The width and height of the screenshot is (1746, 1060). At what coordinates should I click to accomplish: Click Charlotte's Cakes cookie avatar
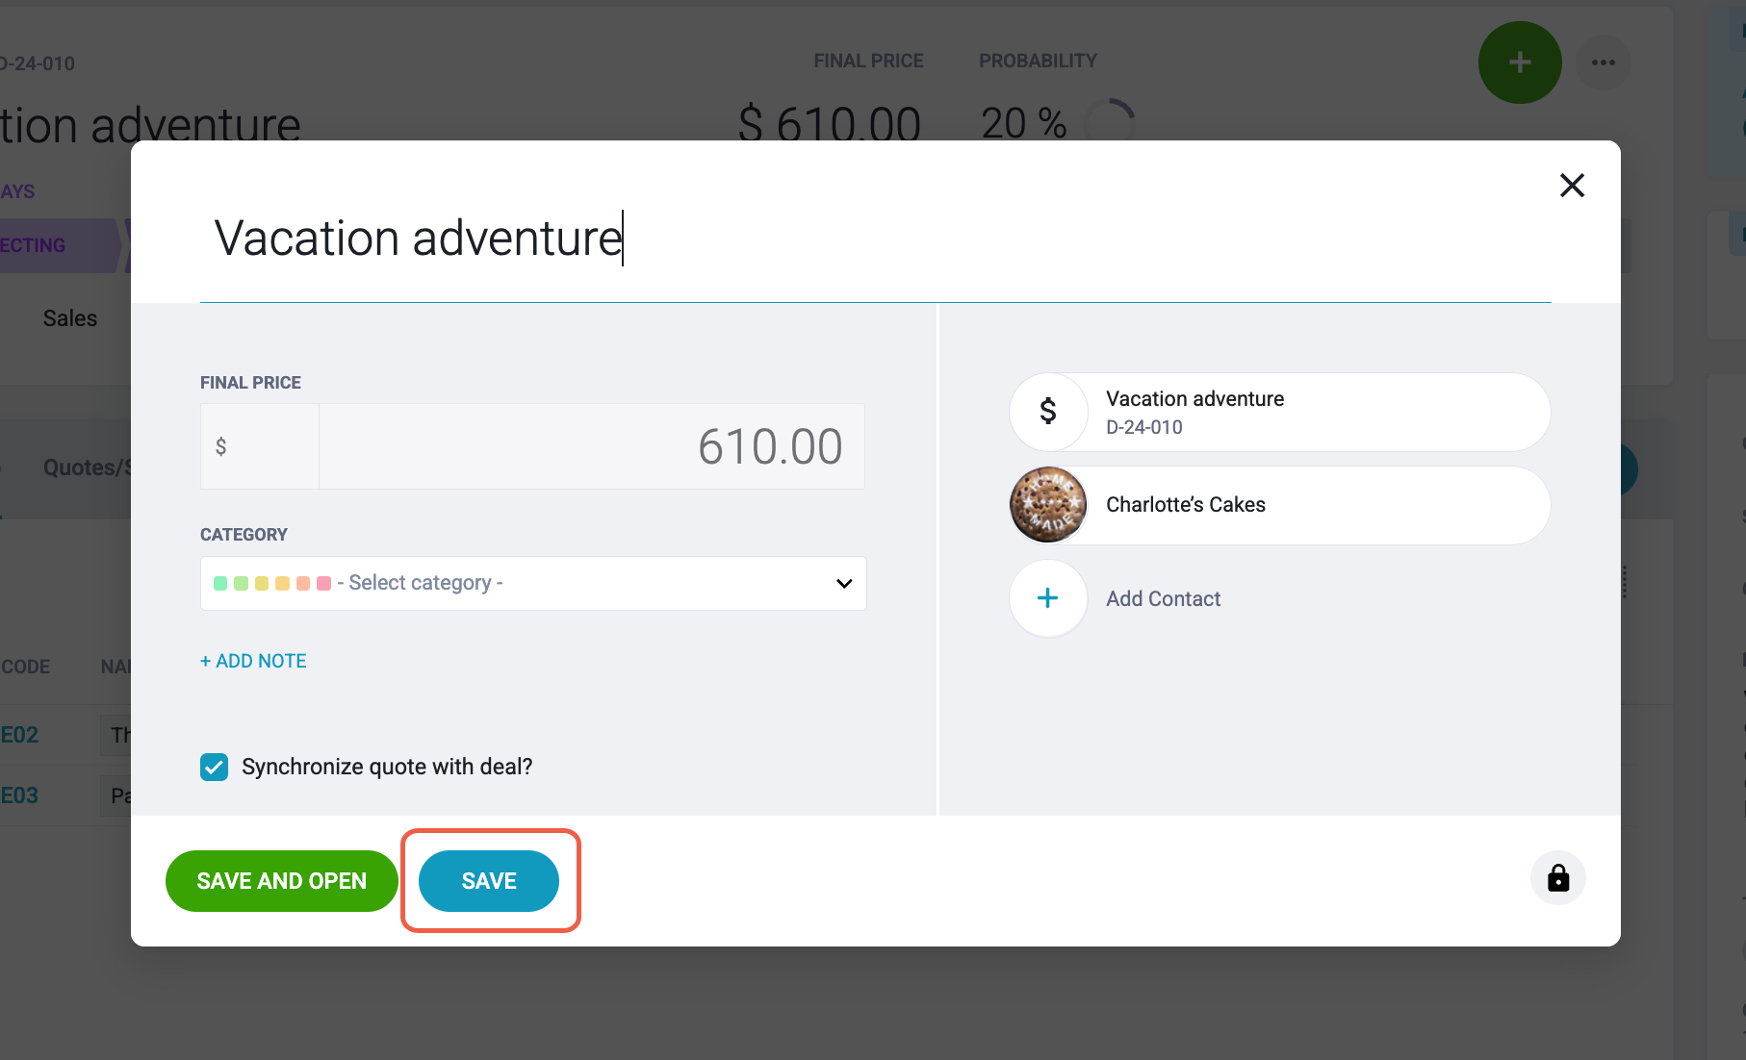pyautogui.click(x=1048, y=505)
